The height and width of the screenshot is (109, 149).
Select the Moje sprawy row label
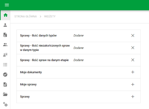pyautogui.click(x=28, y=85)
